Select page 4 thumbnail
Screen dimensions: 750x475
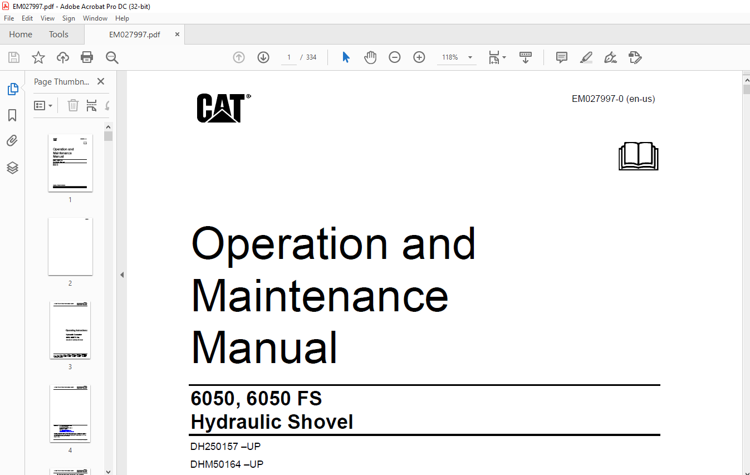70,414
